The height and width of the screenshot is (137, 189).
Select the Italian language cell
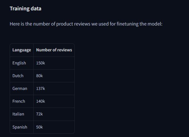[x=21, y=114]
